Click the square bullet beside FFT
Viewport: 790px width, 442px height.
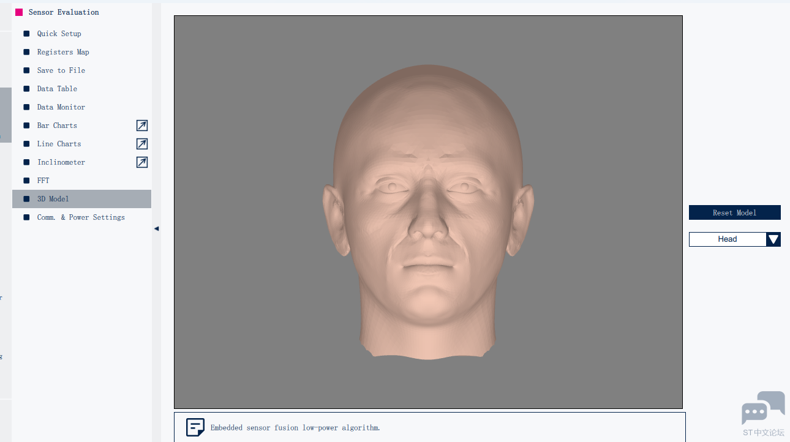[x=26, y=181]
